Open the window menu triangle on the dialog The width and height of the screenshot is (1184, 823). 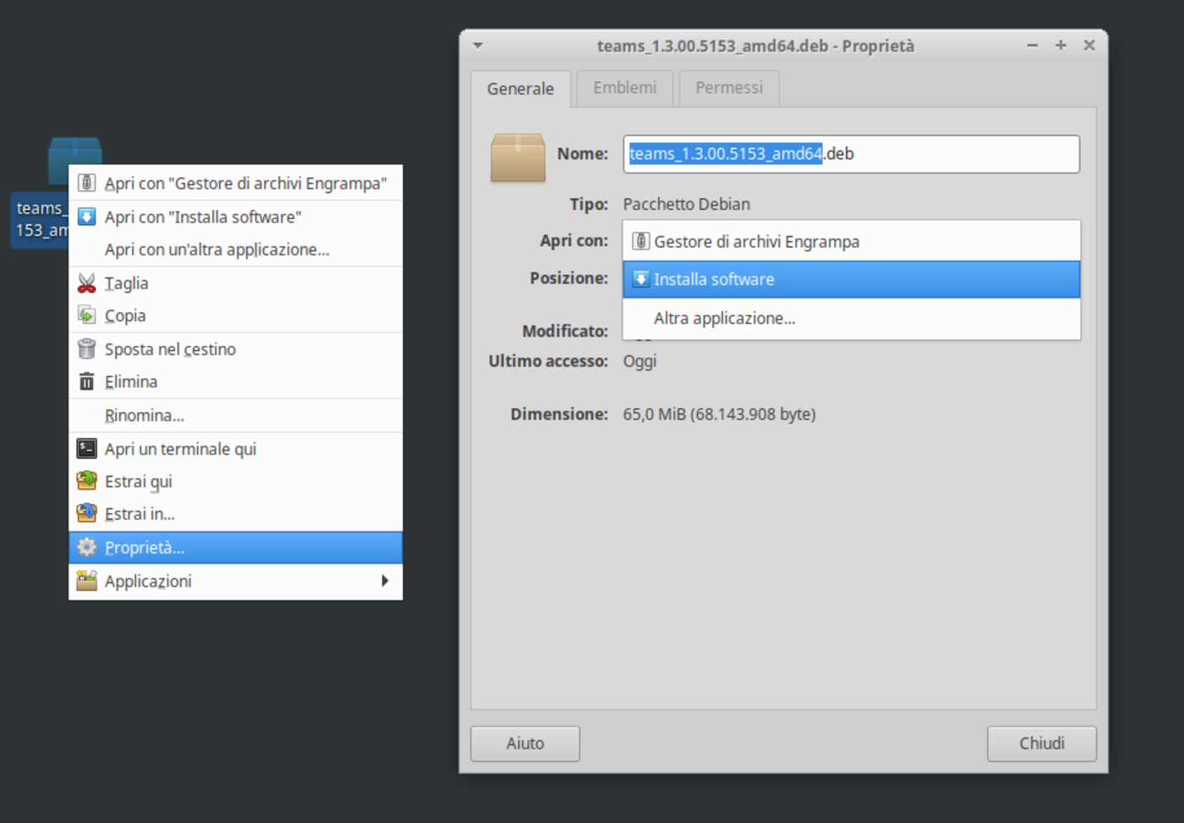478,46
